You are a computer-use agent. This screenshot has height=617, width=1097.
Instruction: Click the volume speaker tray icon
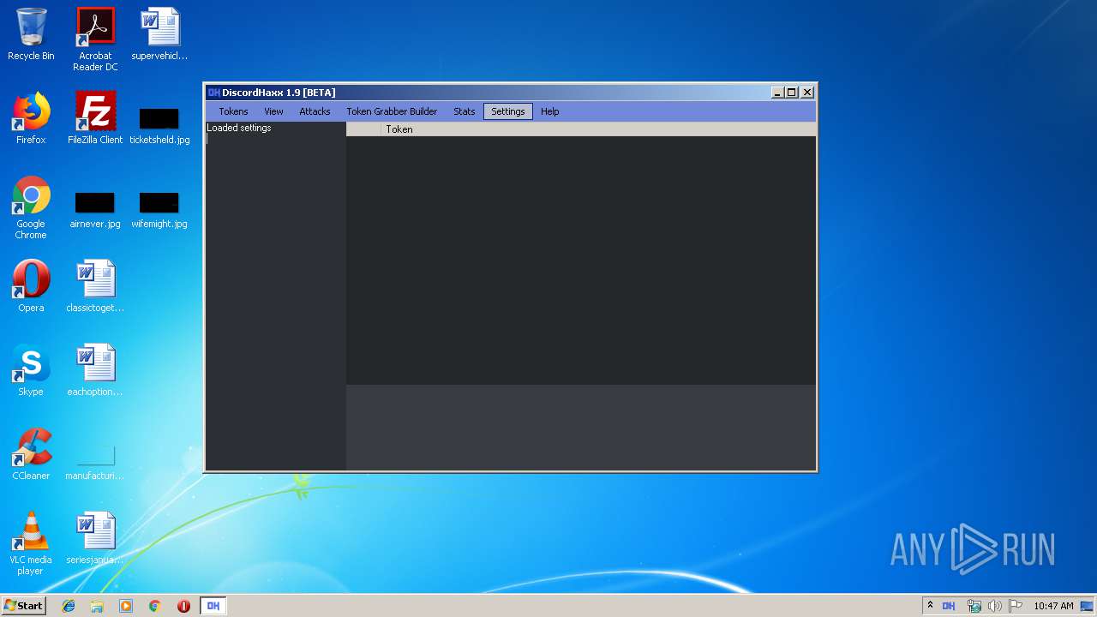tap(994, 606)
